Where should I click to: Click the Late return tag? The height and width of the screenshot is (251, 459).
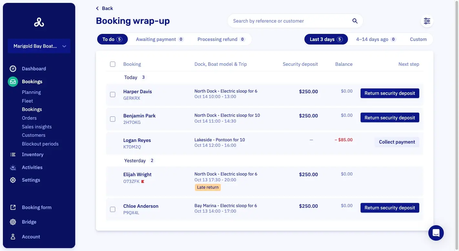[208, 187]
